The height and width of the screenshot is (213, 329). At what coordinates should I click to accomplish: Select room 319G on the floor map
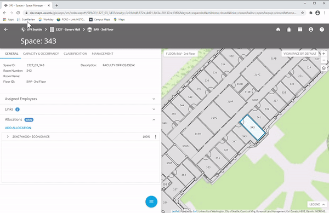214,118
